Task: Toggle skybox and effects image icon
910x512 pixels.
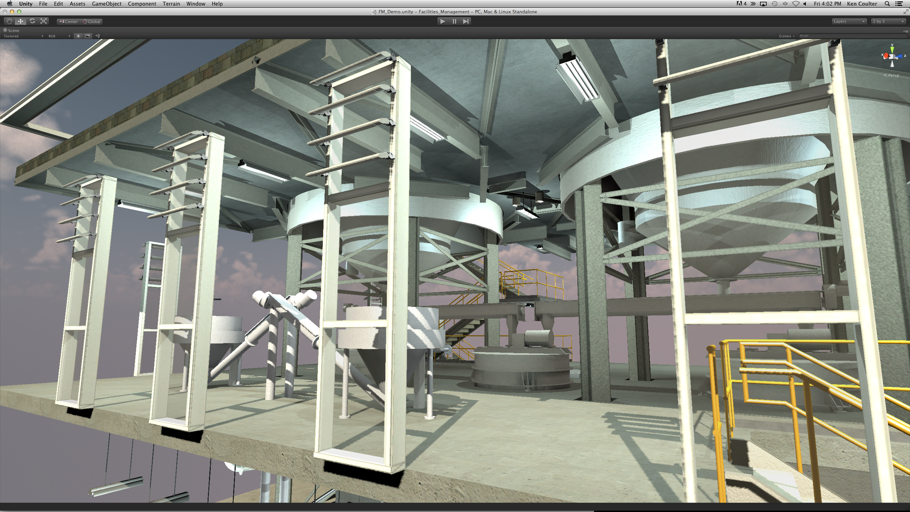Action: [x=88, y=36]
